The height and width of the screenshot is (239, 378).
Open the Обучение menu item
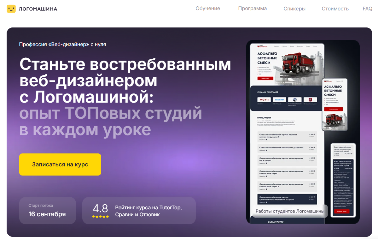point(208,9)
